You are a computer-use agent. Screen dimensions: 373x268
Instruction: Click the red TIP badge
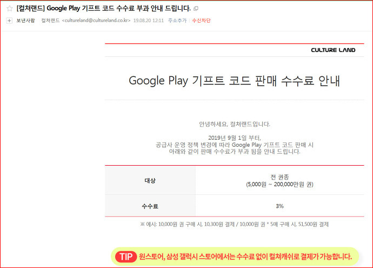point(126,257)
